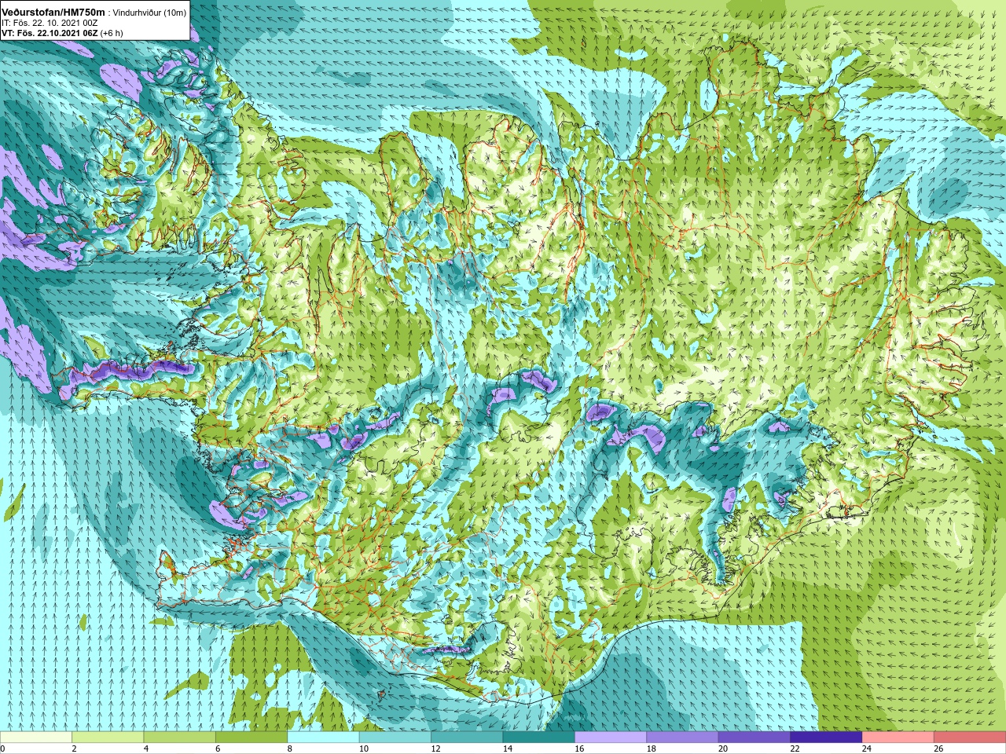This screenshot has width=1006, height=754.
Task: Click the '(+6 h)' forecast offset text
Action: click(112, 33)
